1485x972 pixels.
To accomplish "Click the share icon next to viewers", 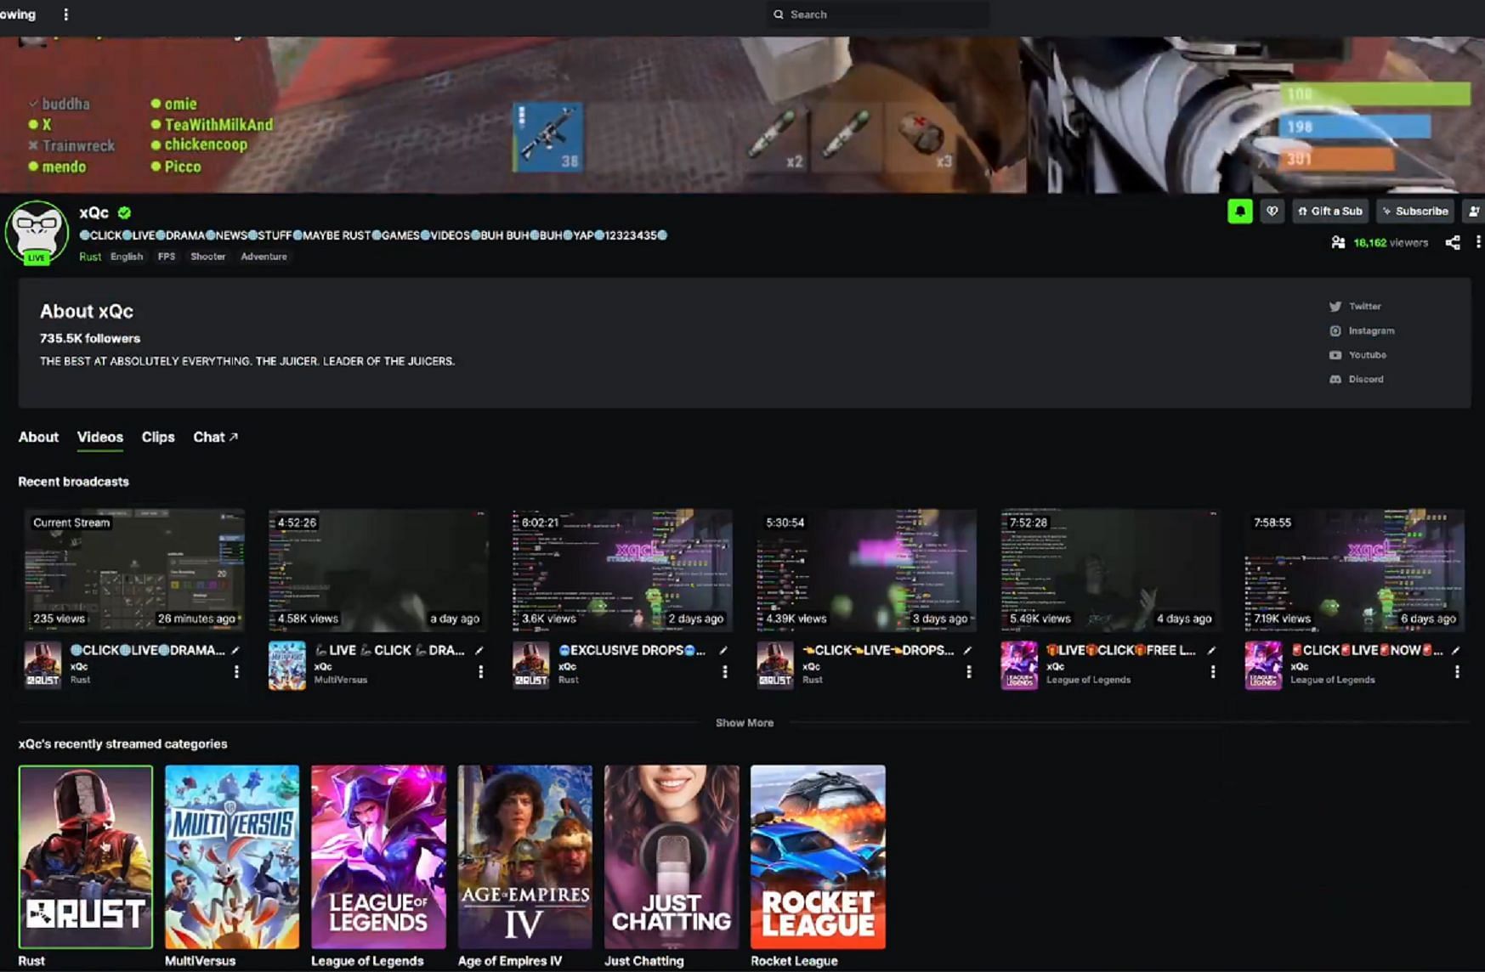I will (x=1453, y=243).
